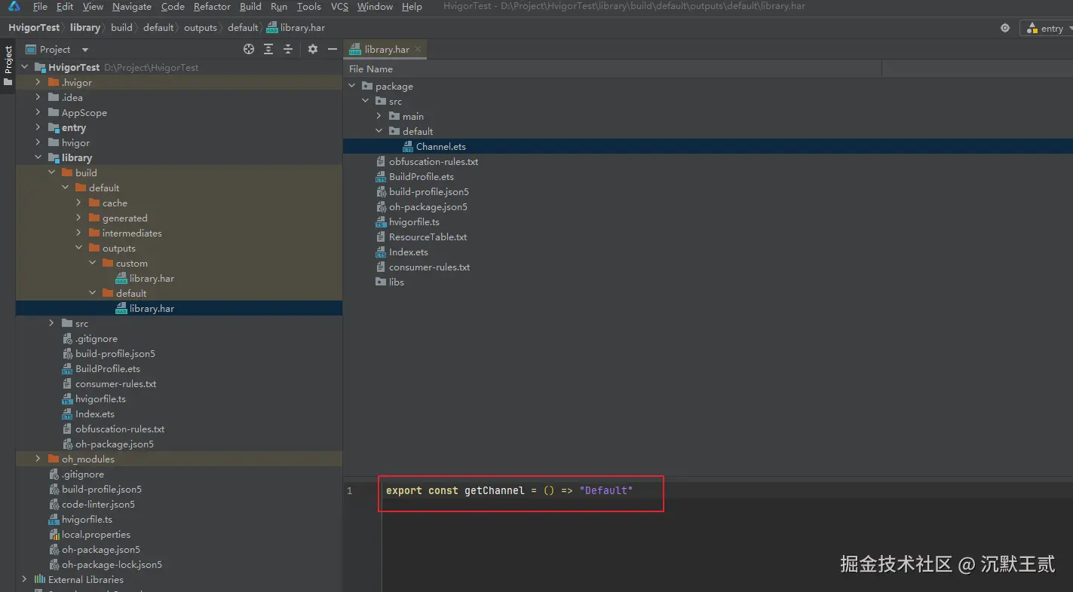Viewport: 1073px width, 592px height.
Task: Collapse the package node in har viewer
Action: 352,86
